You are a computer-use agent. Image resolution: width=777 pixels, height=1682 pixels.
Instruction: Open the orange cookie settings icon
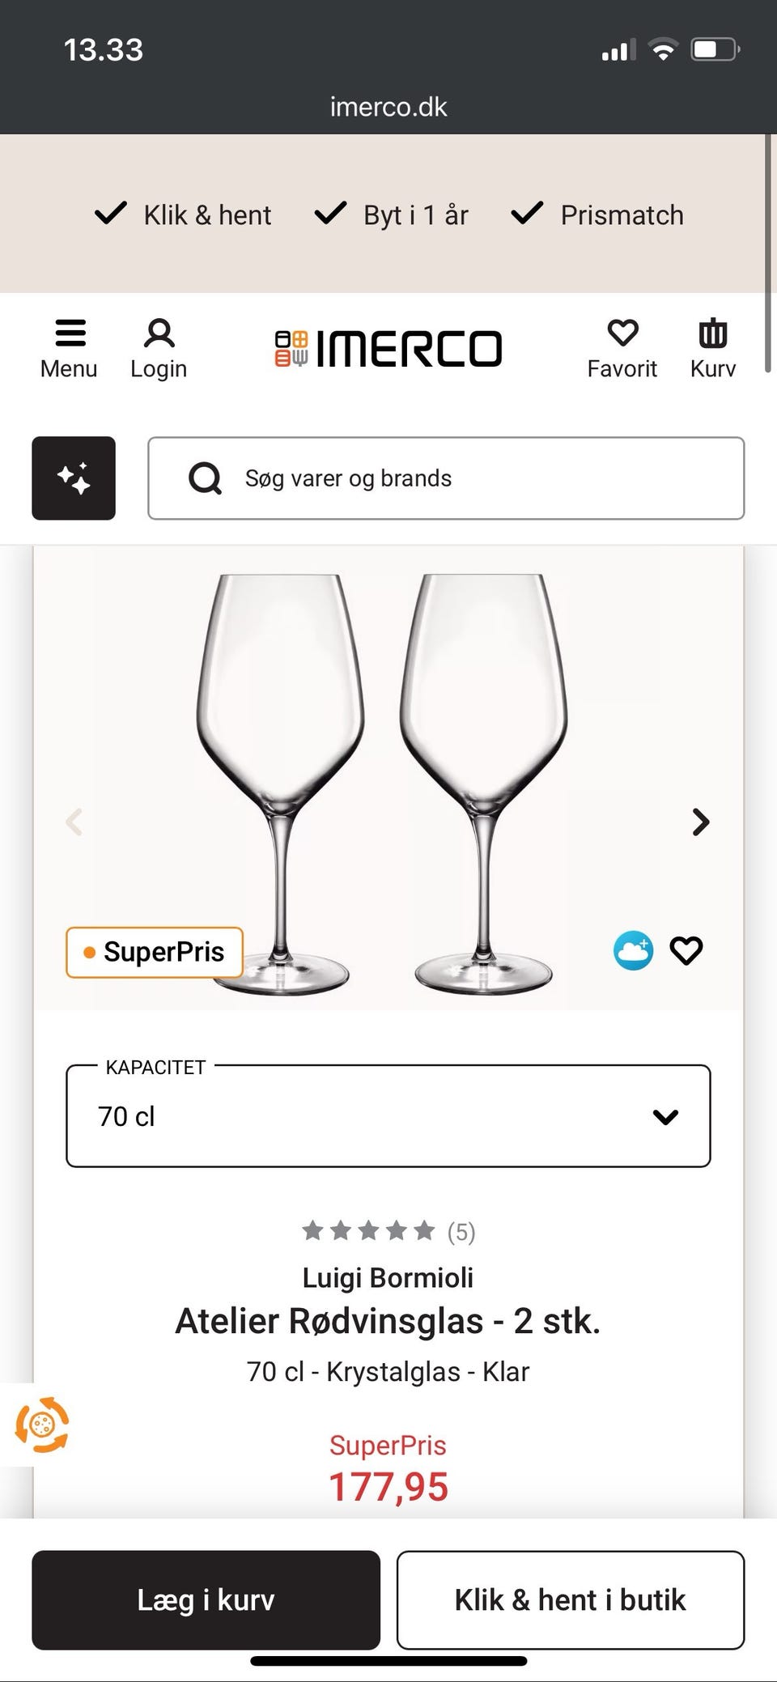click(42, 1425)
